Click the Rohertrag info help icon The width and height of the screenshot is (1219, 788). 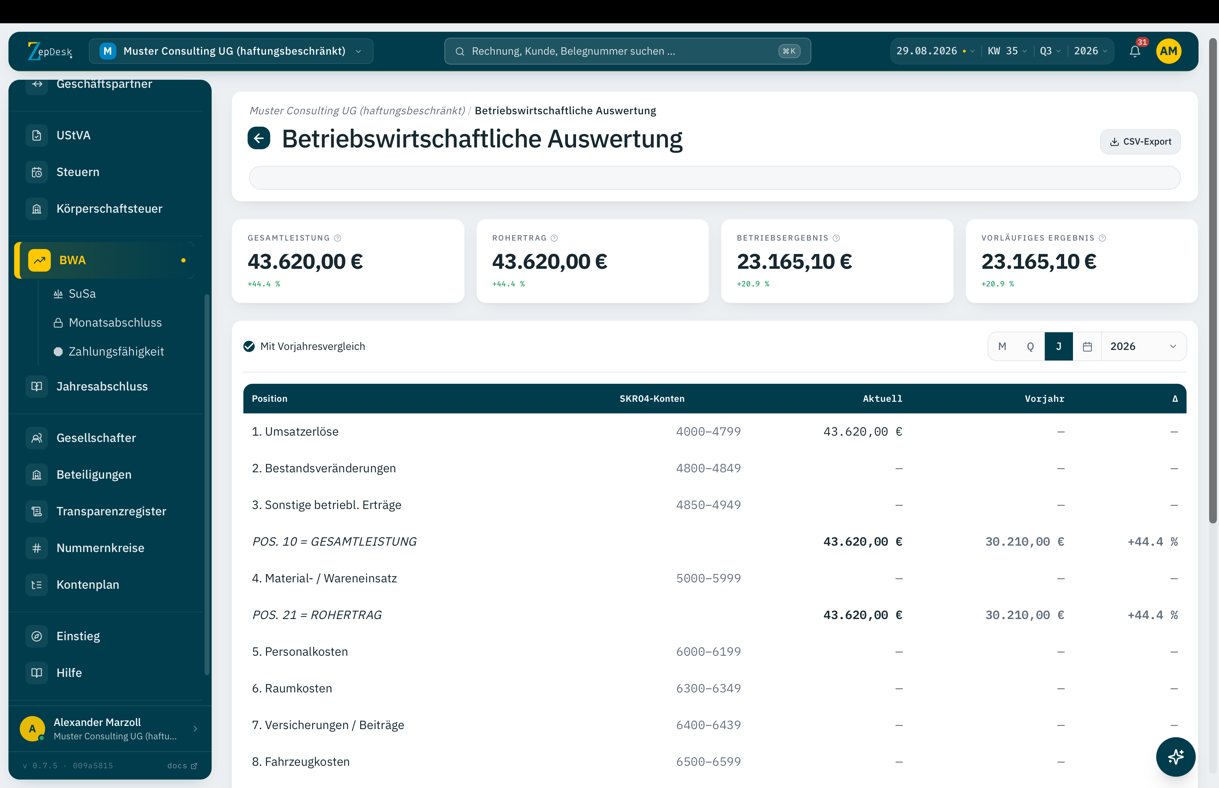pyautogui.click(x=554, y=238)
